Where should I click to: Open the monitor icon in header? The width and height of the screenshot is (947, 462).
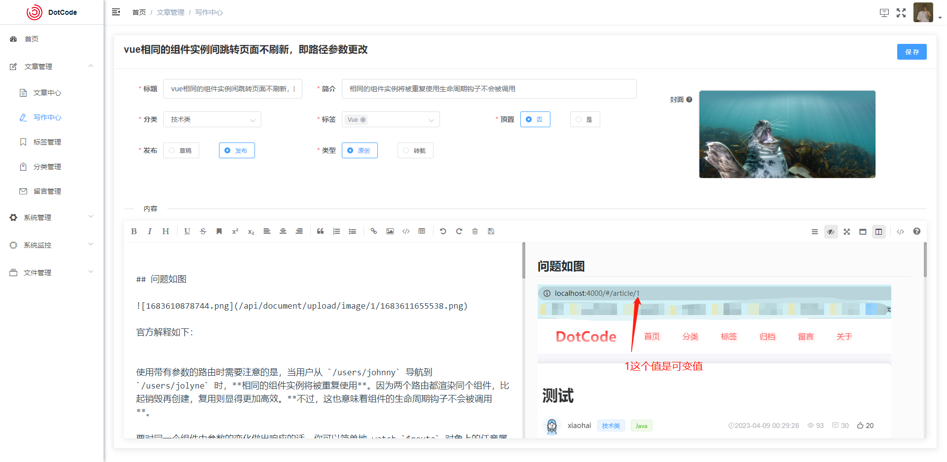[x=884, y=13]
